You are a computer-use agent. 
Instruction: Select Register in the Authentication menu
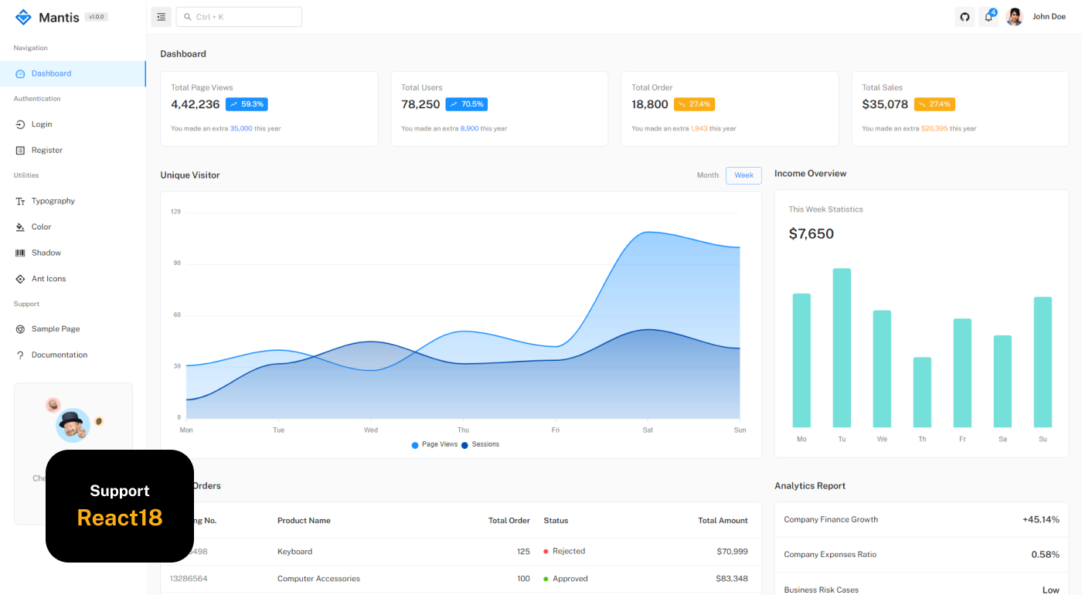pyautogui.click(x=20, y=150)
